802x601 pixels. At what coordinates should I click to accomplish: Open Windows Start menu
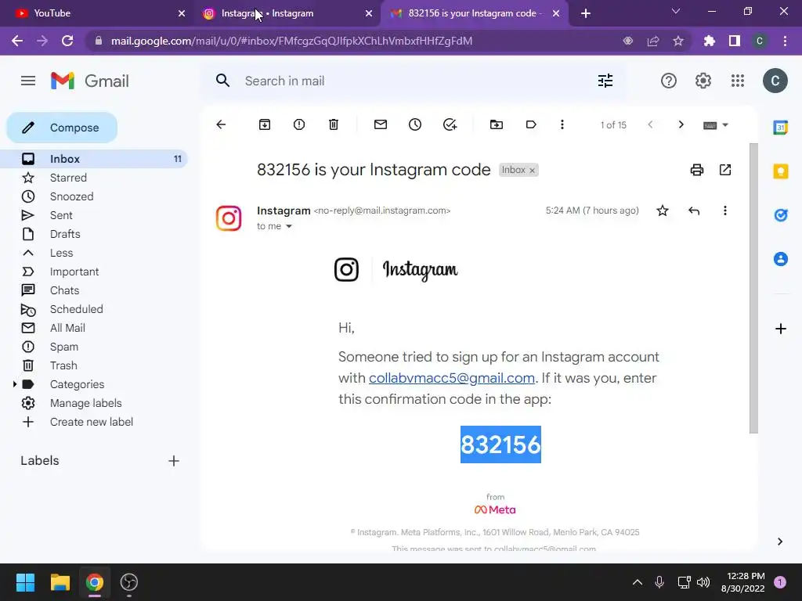click(25, 582)
